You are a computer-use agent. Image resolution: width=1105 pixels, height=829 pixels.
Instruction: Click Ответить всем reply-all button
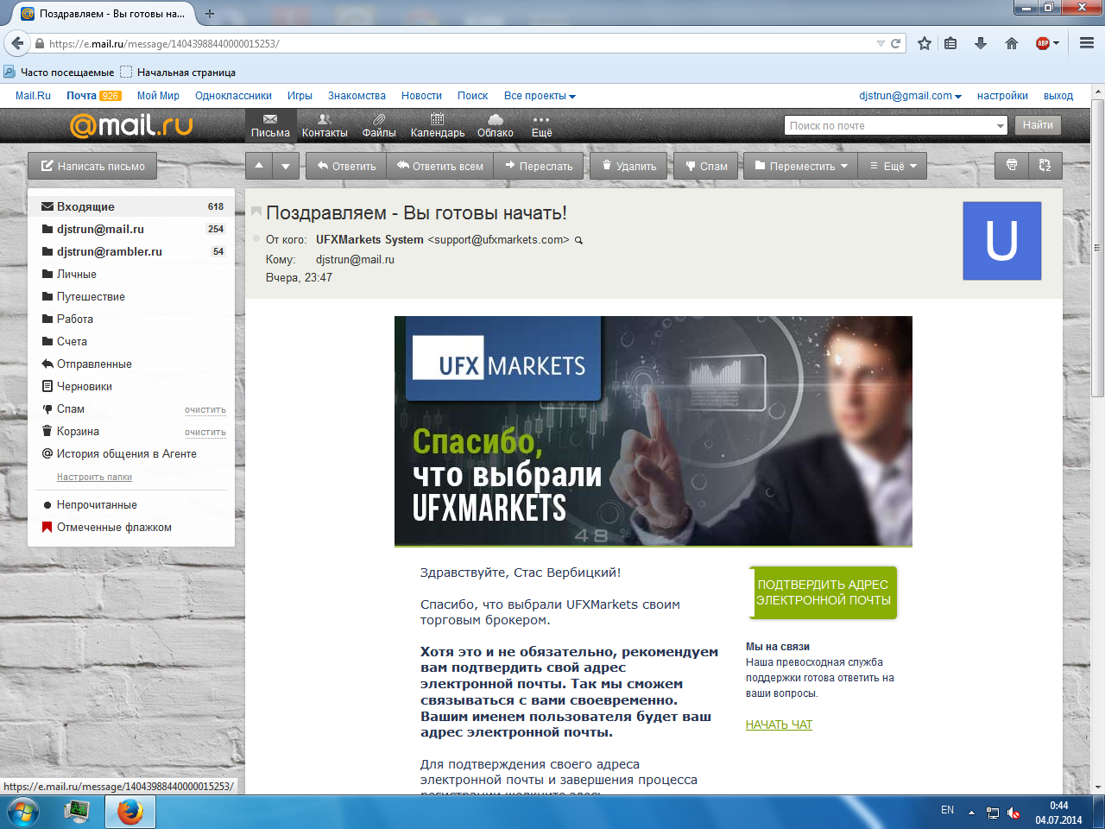pyautogui.click(x=440, y=166)
